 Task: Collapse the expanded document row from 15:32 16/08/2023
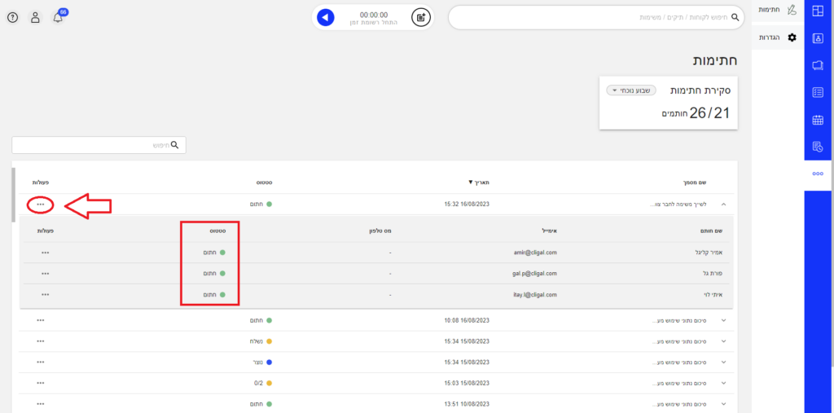pos(723,204)
